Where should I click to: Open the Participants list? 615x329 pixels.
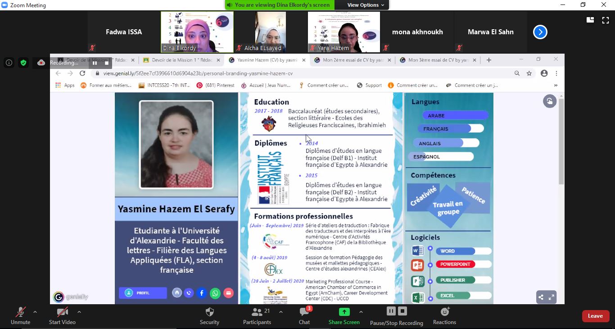point(257,312)
